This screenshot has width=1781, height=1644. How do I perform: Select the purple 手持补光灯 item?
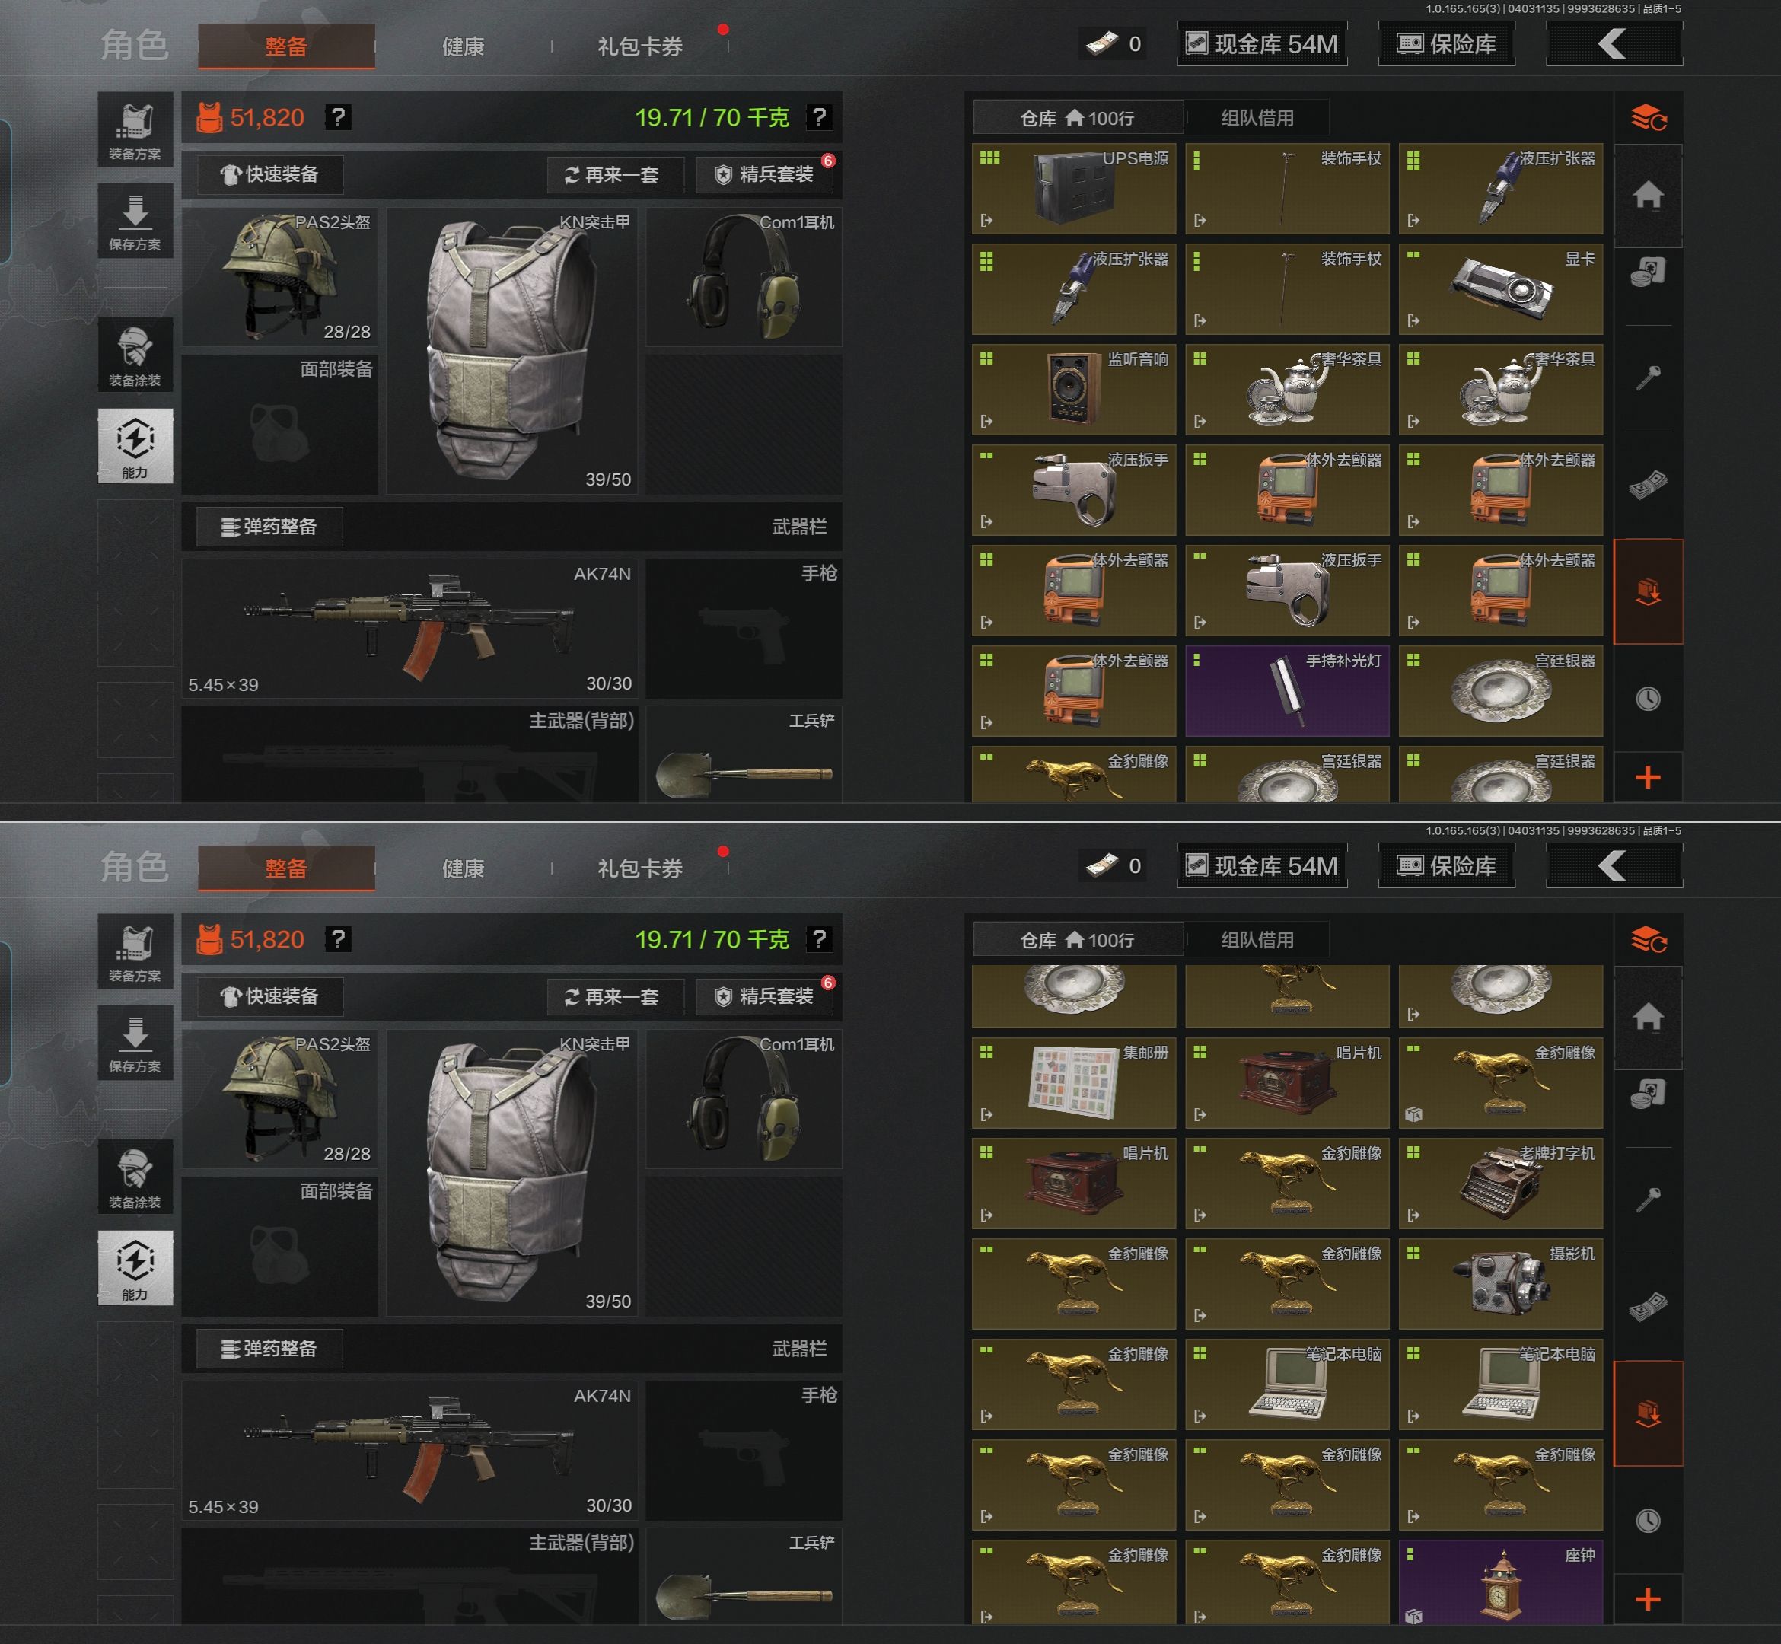(1287, 691)
